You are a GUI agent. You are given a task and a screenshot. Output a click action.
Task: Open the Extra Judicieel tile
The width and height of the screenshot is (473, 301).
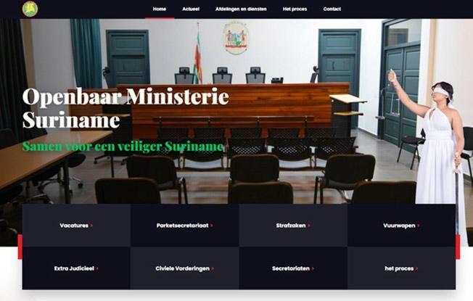tap(76, 268)
